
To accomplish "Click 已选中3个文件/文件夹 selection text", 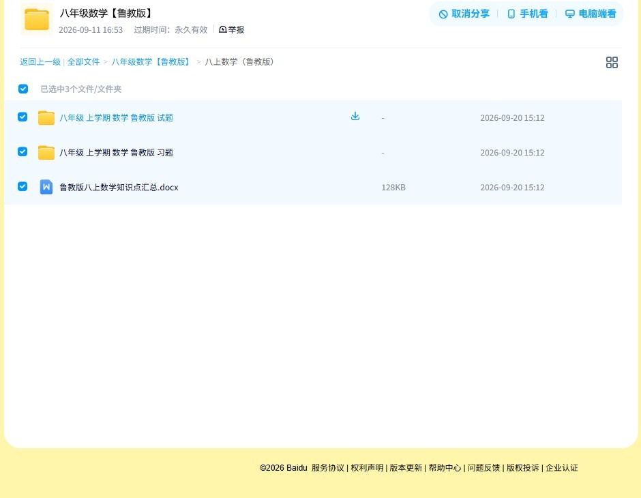I will (81, 89).
